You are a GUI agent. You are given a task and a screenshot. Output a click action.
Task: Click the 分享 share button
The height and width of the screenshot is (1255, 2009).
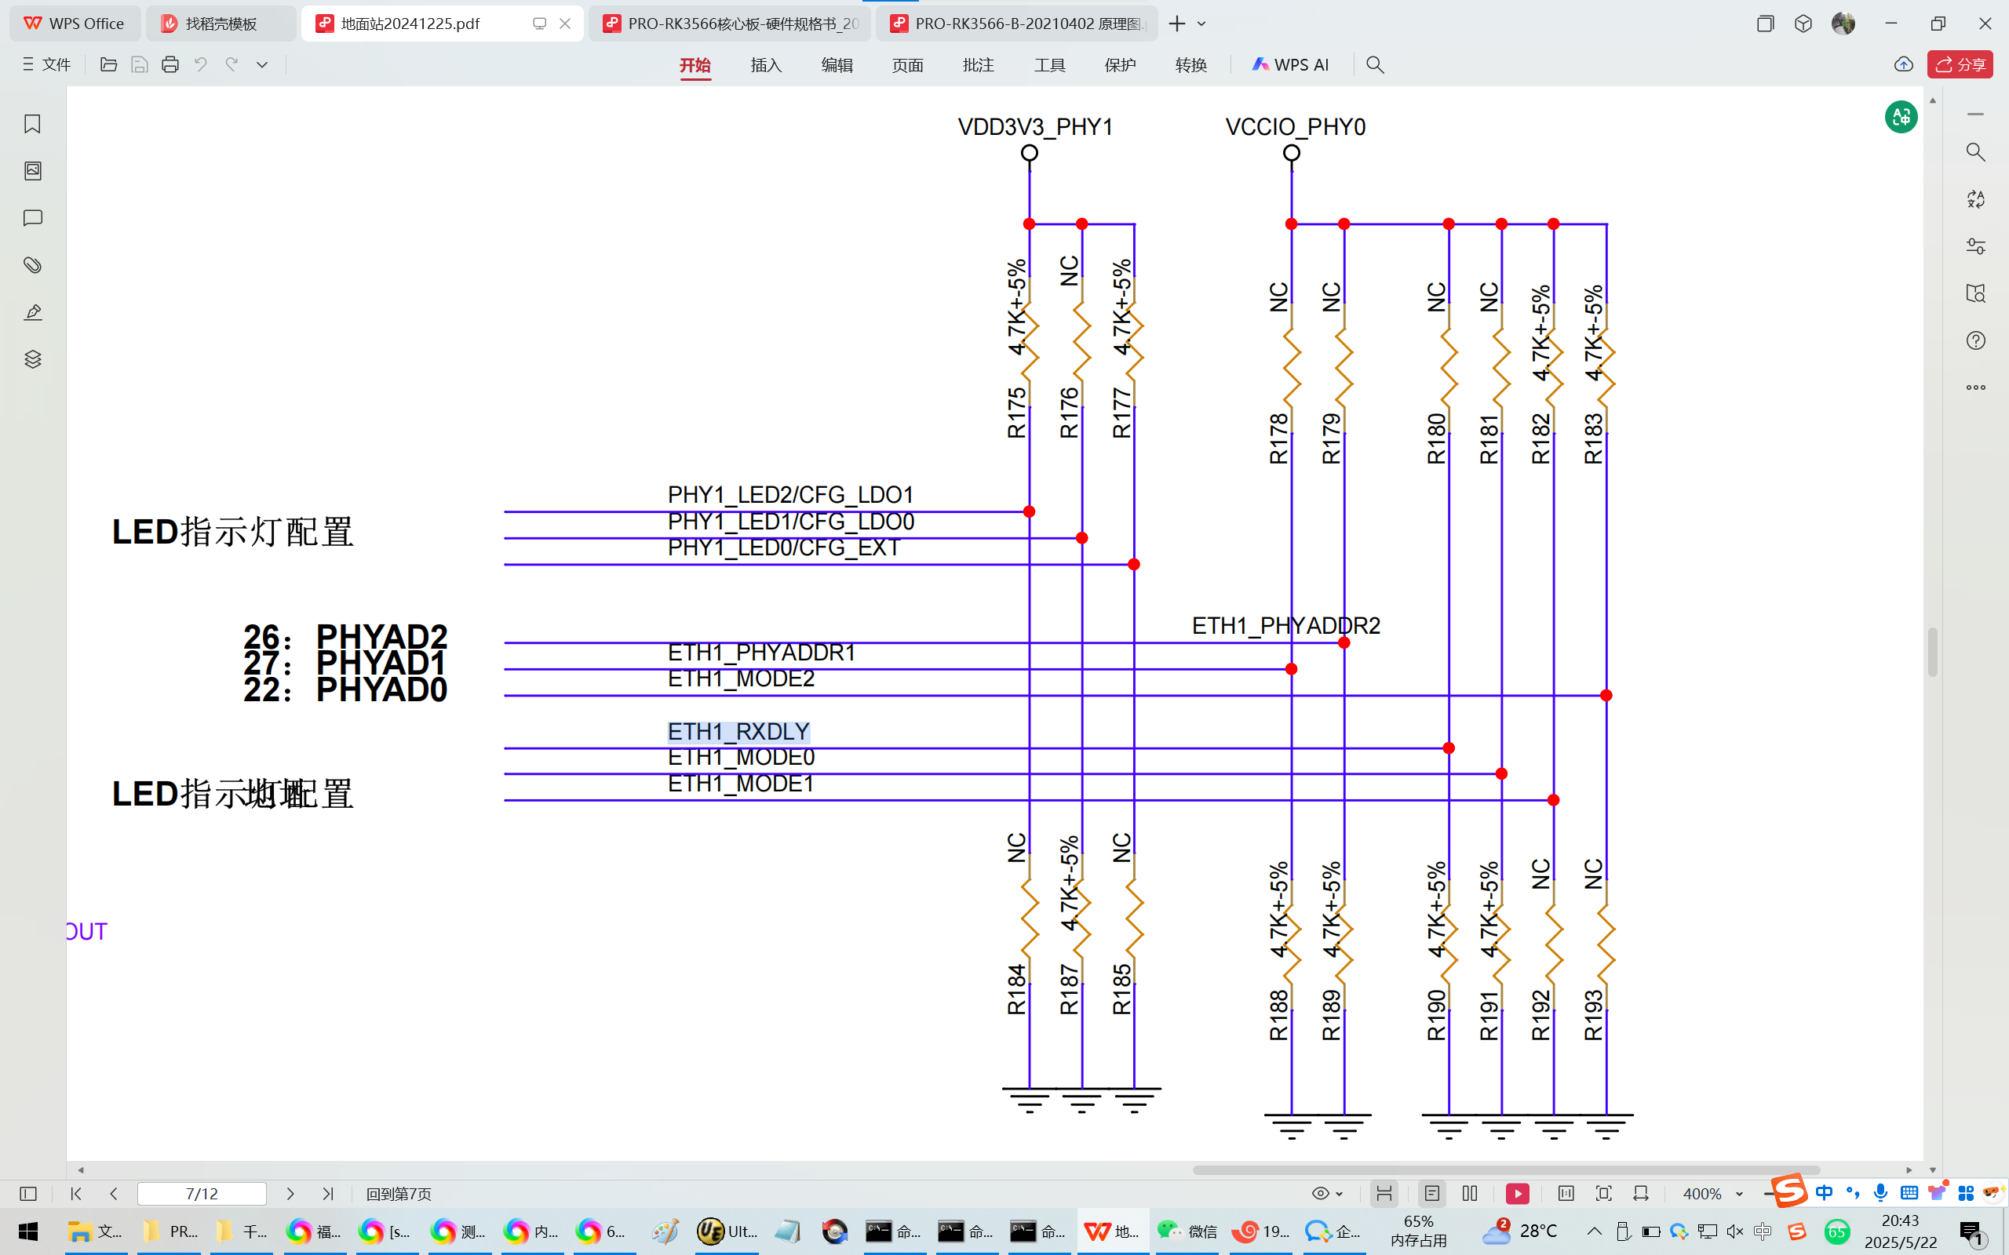pyautogui.click(x=1960, y=65)
